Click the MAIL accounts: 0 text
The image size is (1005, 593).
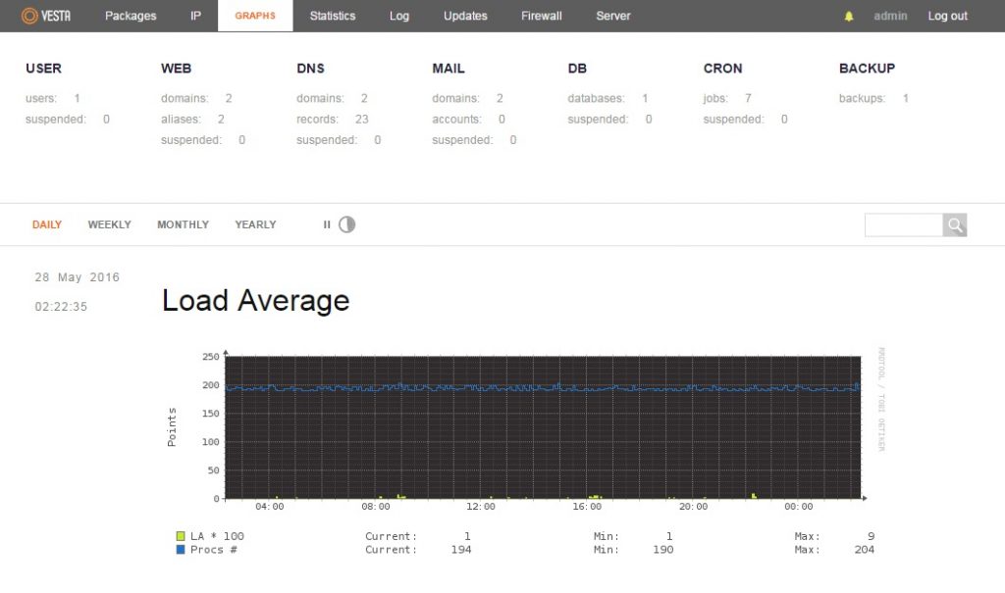pos(468,120)
